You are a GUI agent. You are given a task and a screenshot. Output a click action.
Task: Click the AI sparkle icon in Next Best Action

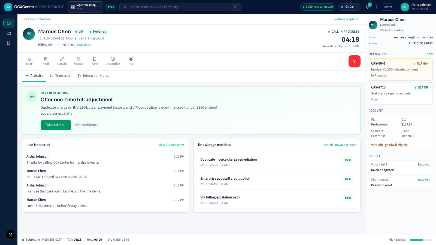pos(32,96)
